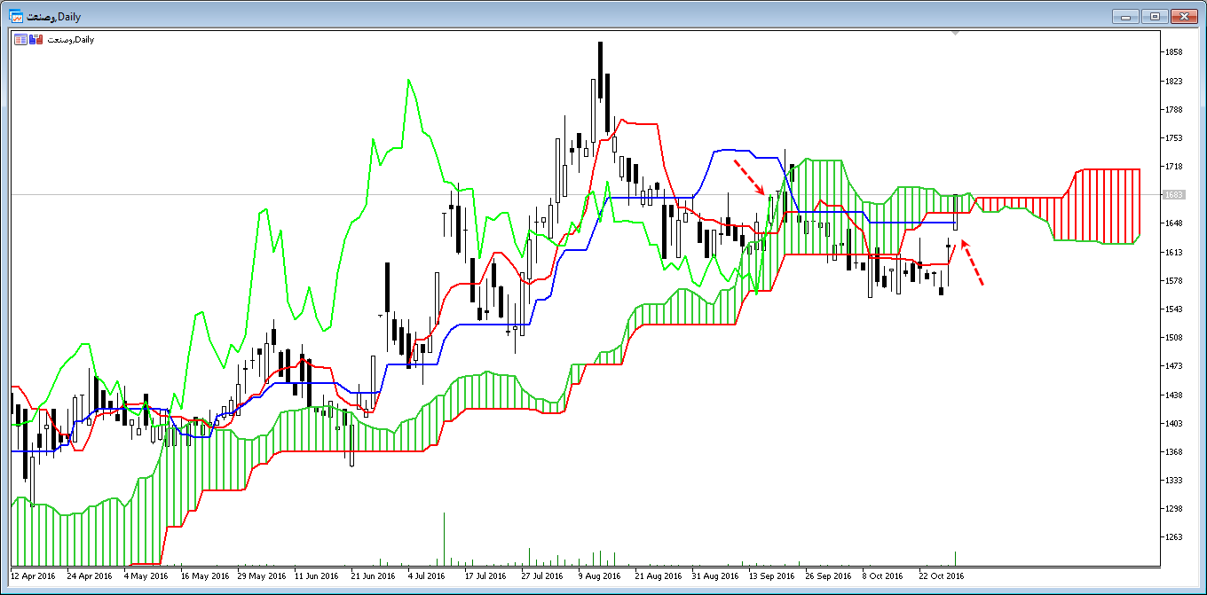Click the 1298 price axis label
This screenshot has height=595, width=1207.
tap(1173, 508)
